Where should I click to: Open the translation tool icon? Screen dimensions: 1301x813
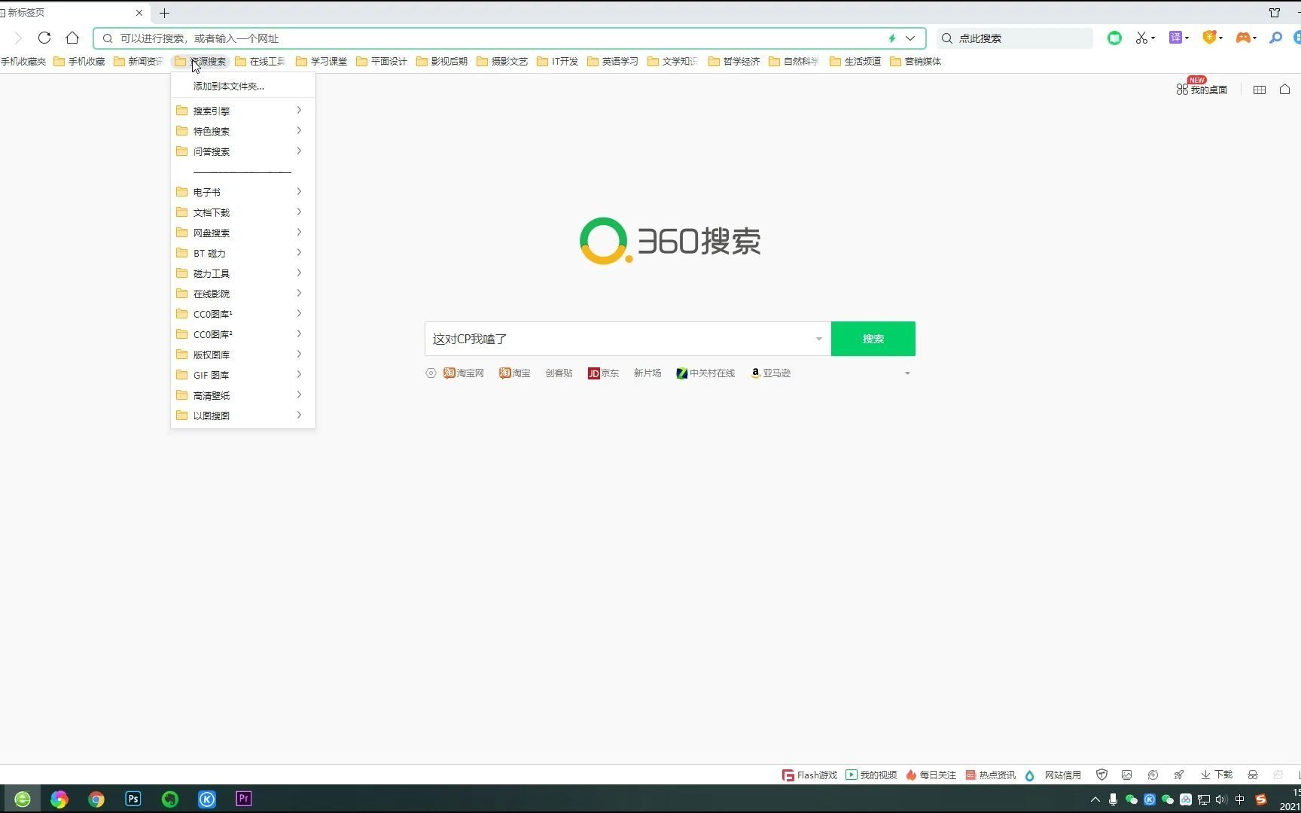[x=1175, y=38]
